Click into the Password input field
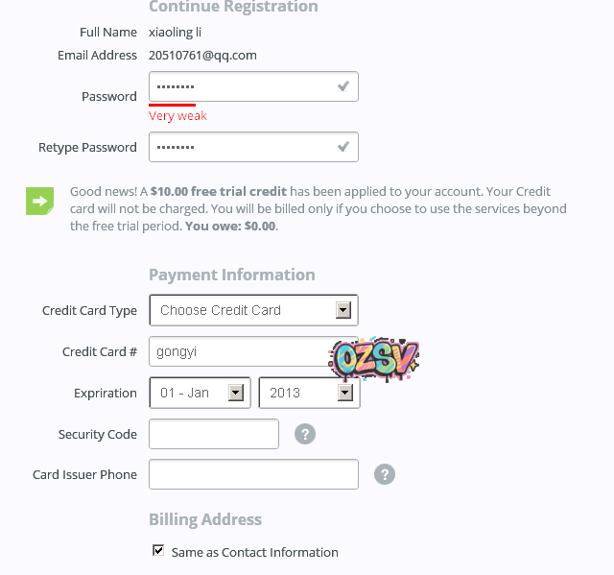Screen dimensions: 614x575 tap(240, 87)
